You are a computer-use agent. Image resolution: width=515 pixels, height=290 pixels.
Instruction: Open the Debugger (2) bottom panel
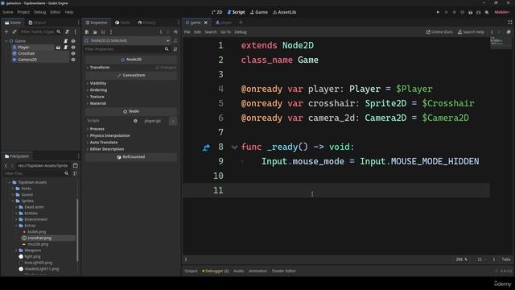coord(216,271)
